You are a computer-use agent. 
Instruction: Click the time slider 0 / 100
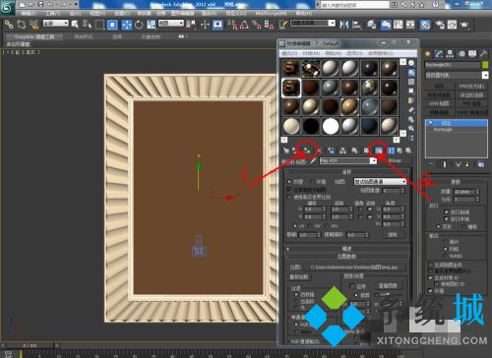pyautogui.click(x=30, y=345)
